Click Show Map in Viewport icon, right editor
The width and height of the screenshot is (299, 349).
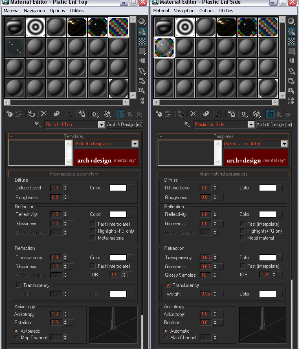point(257,114)
